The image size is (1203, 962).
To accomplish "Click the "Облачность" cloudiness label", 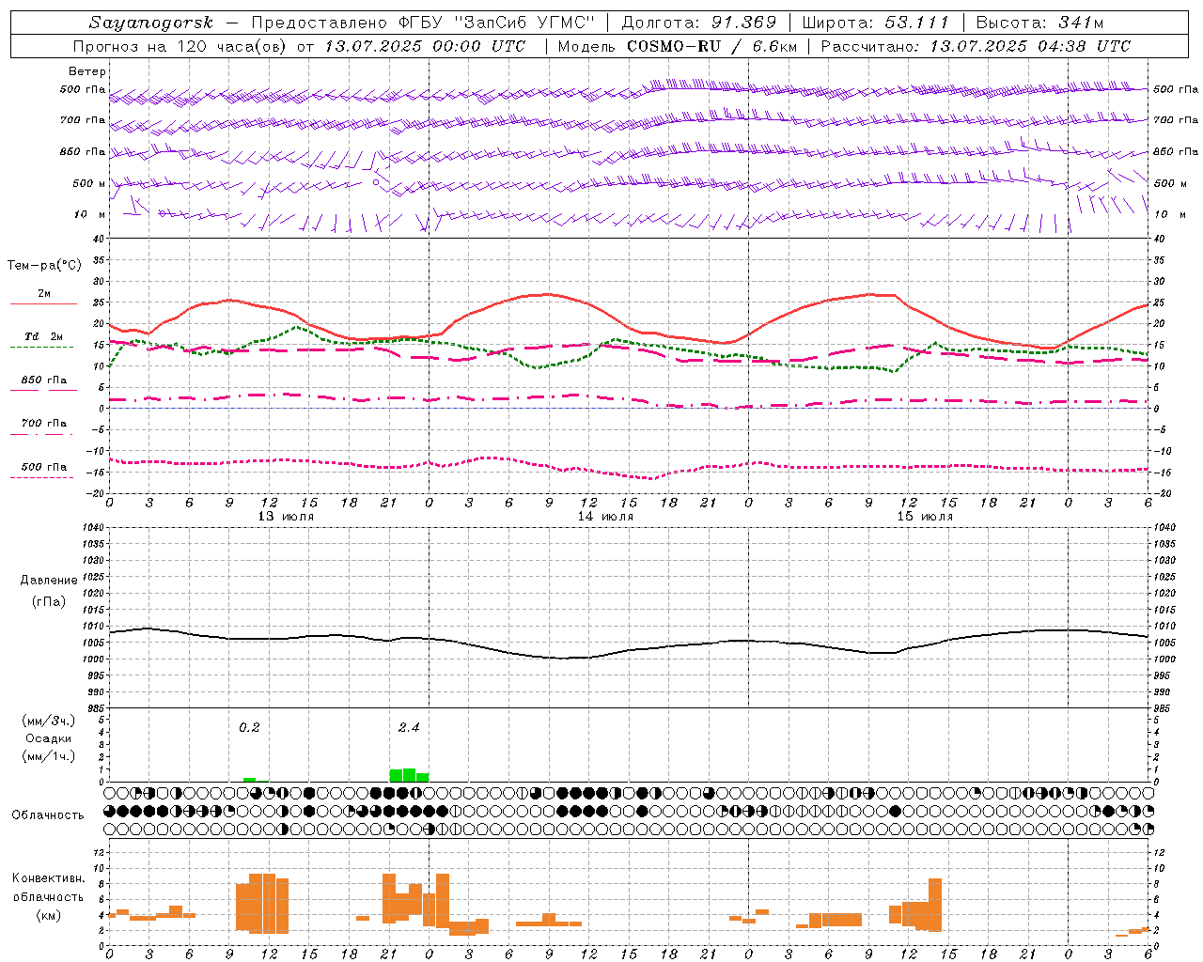I will click(x=48, y=815).
